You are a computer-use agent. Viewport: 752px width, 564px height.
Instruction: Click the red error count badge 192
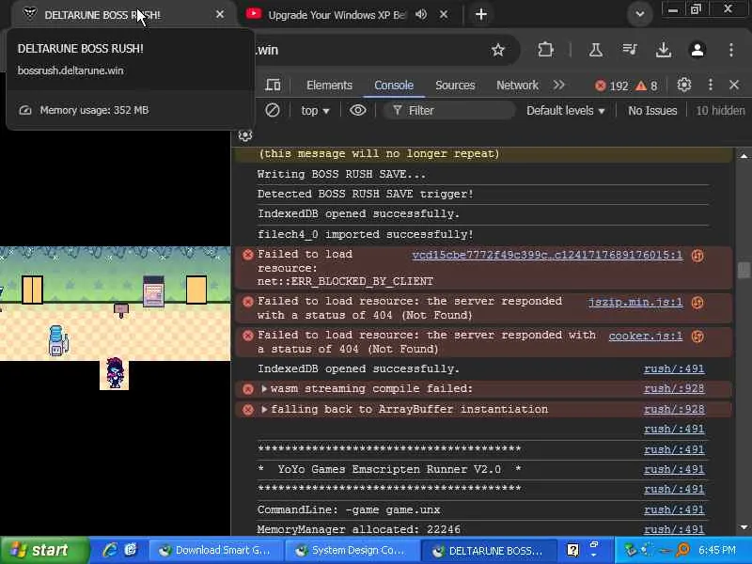[x=612, y=86]
